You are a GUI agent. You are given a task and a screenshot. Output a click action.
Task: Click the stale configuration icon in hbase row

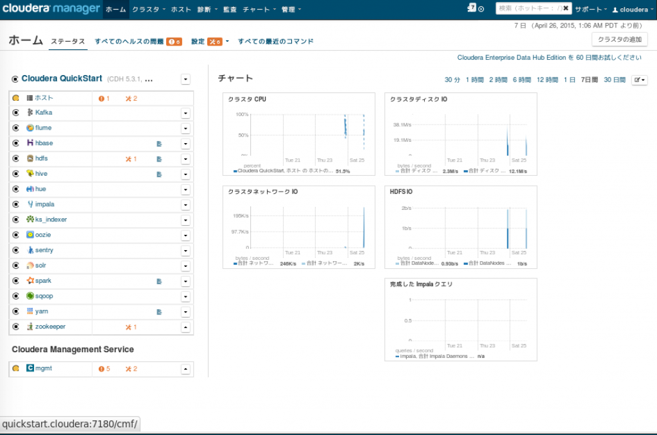tap(159, 144)
